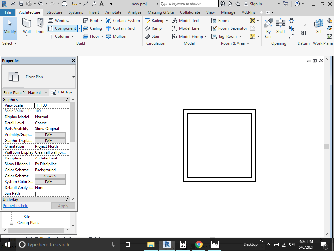Click Edit for Visibility/Graphics overrides

[50, 135]
